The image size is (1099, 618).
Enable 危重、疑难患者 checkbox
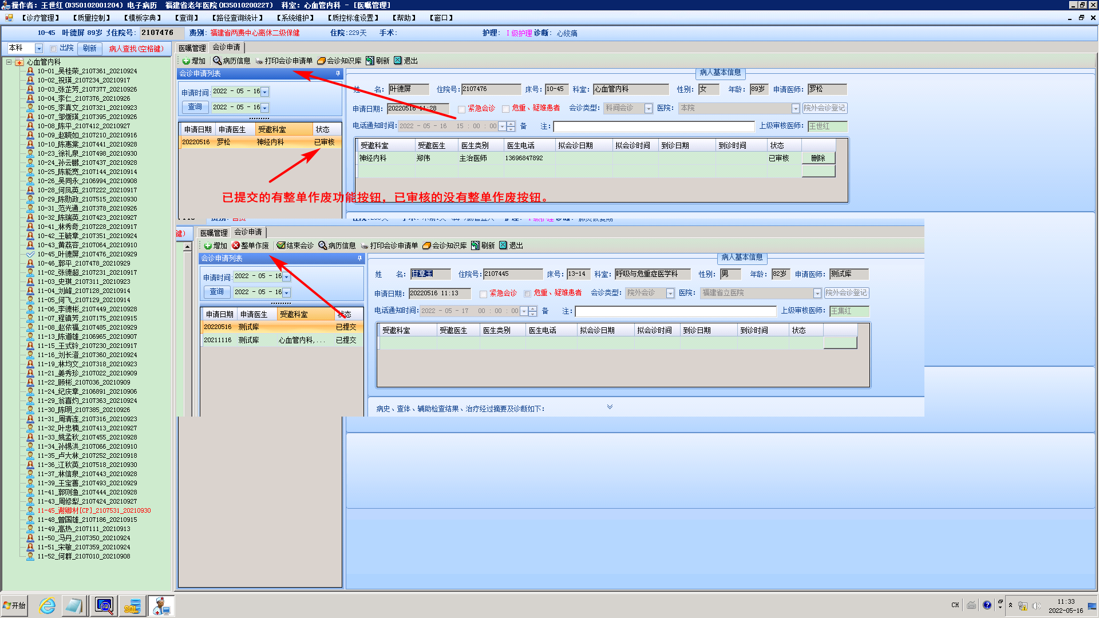(505, 109)
